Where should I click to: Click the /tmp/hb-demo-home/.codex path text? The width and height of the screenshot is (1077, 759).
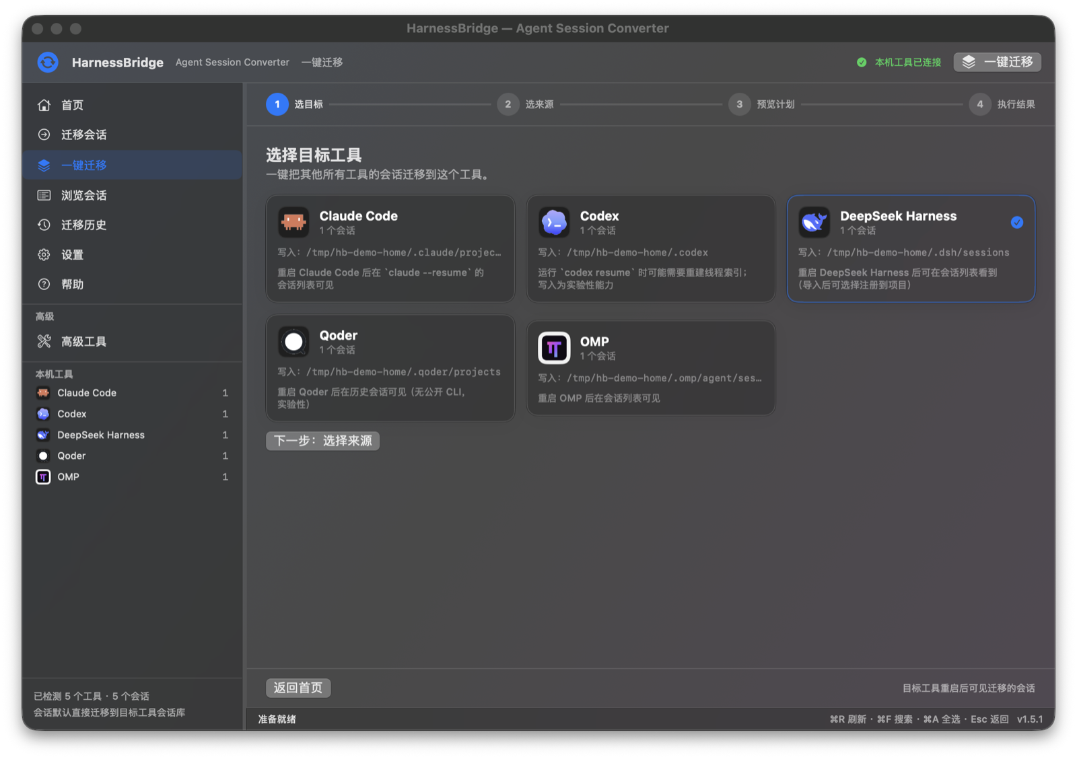pyautogui.click(x=637, y=252)
